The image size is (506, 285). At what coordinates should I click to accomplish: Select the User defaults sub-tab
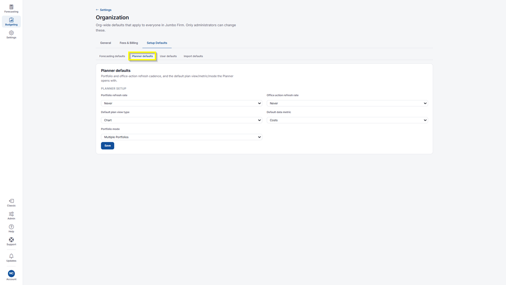168,56
